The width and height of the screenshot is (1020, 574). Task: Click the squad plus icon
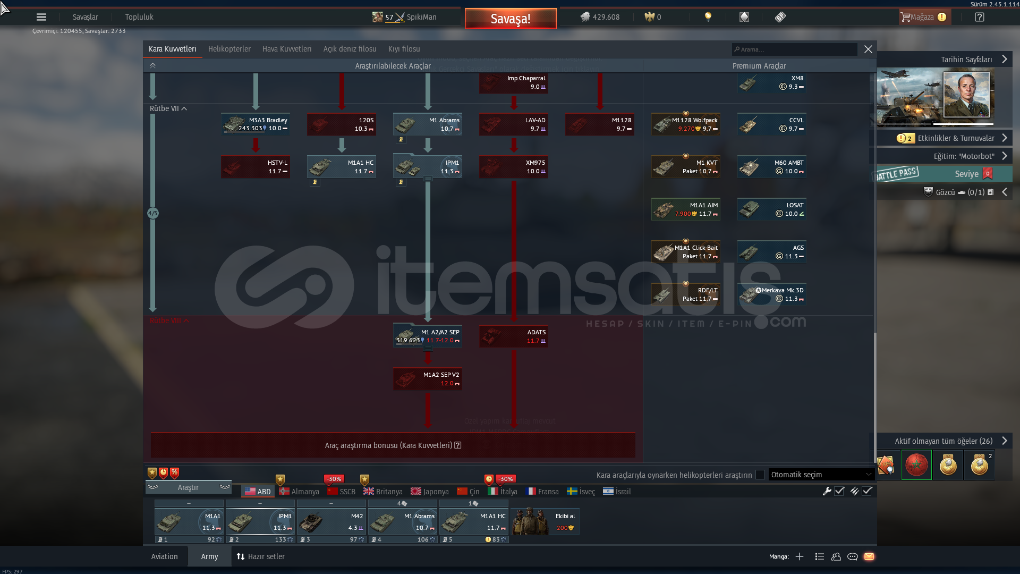(x=800, y=556)
